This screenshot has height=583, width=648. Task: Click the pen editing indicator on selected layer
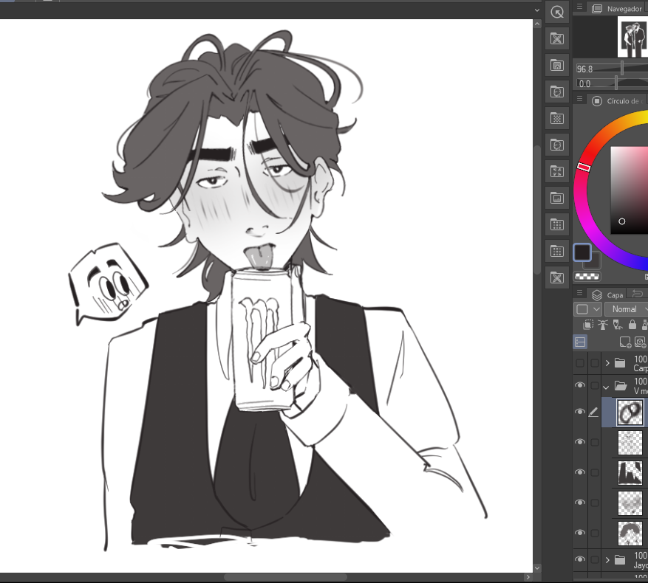(x=593, y=412)
